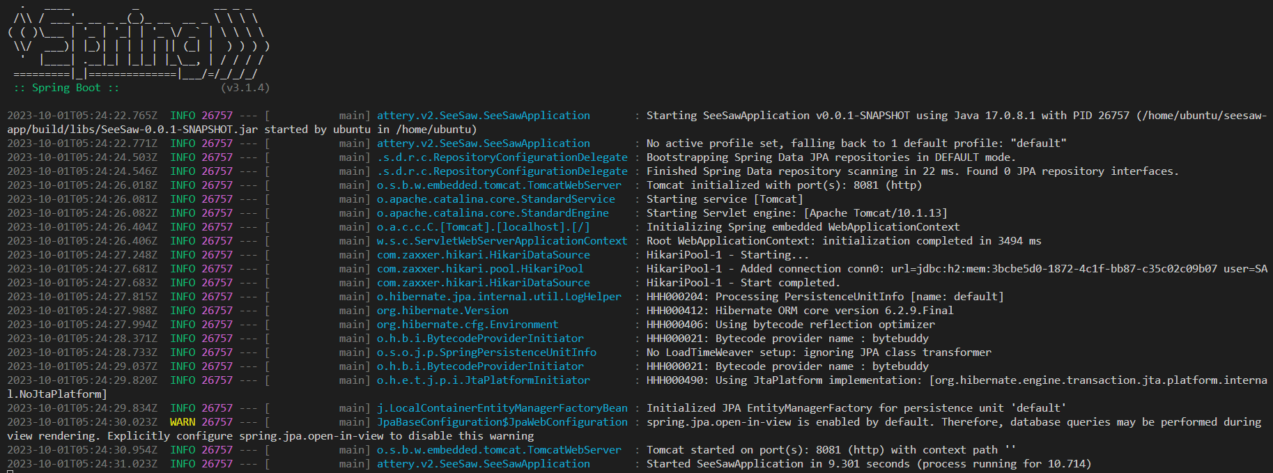Click 'HikariPool-1 - Added connection conn0' message

coord(957,269)
